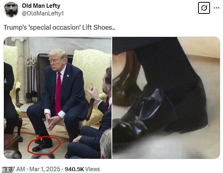This screenshot has height=173, width=223.
Task: Select the tweet text about Lift Shoes
Action: (x=59, y=27)
